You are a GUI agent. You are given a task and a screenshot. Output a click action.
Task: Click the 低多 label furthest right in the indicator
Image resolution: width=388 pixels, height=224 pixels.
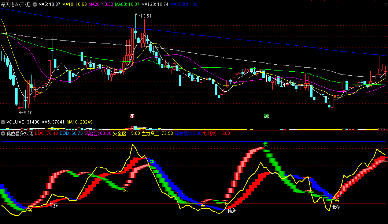[336, 207]
